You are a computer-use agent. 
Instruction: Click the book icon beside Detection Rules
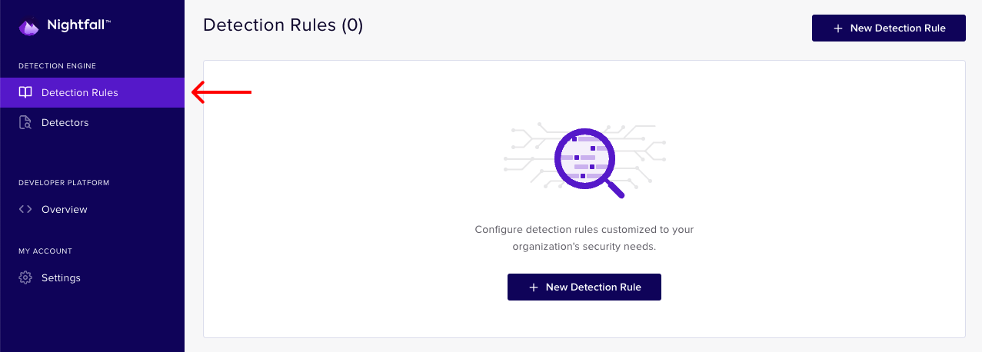click(x=25, y=93)
